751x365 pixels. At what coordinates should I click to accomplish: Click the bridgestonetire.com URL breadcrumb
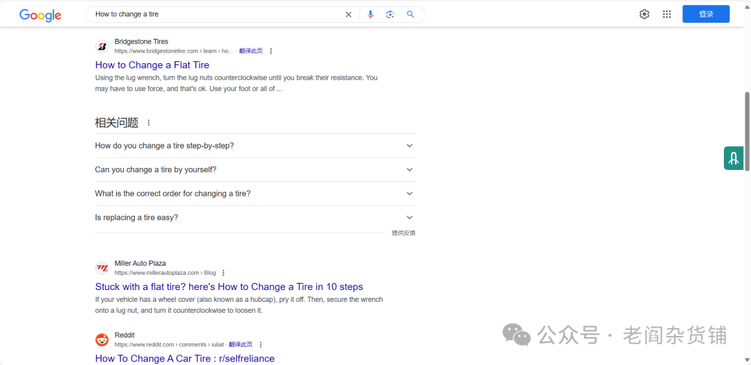click(174, 51)
